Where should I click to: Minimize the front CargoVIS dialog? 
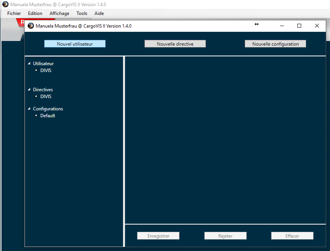(282, 26)
